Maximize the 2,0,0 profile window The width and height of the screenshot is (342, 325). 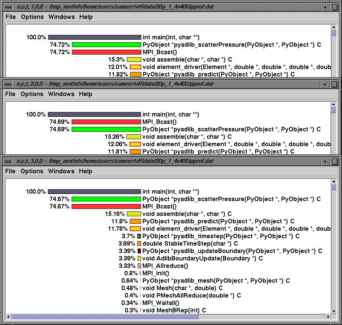(334, 84)
